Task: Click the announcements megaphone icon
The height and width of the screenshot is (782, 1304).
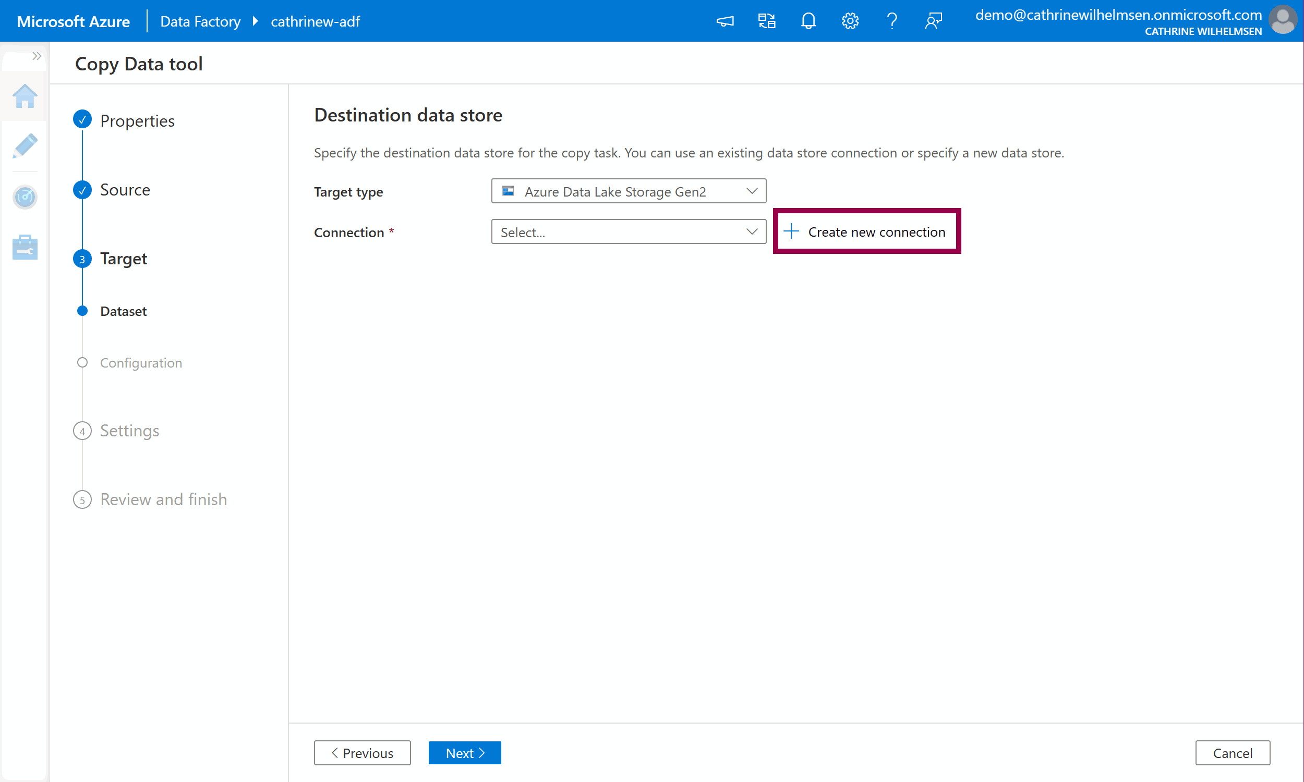Action: (x=725, y=21)
